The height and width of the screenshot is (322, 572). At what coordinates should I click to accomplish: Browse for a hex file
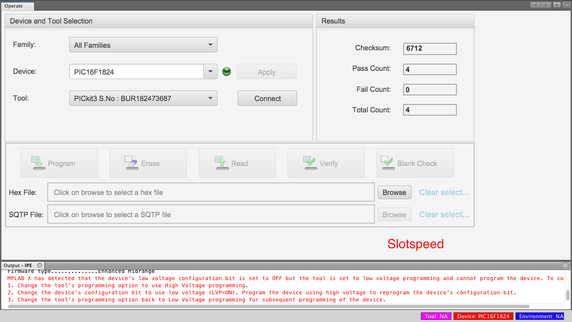pos(394,192)
